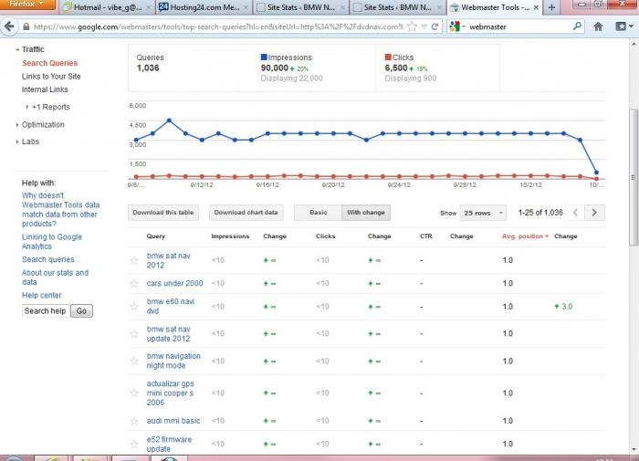Open 'audi mmi basic' query link
Viewport: 639px width, 461px height.
173,421
